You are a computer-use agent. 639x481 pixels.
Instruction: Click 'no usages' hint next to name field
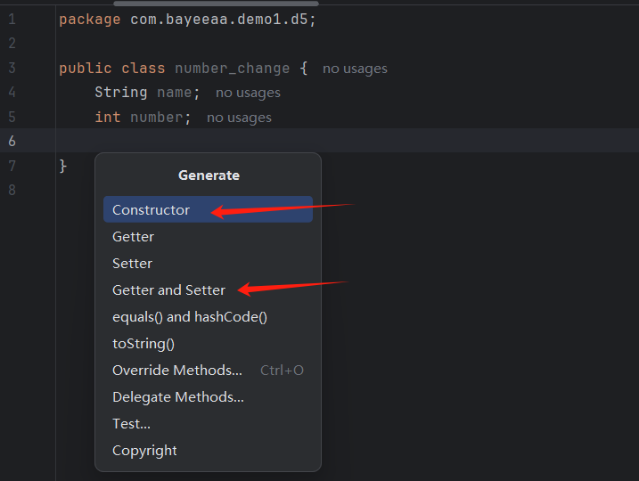[248, 93]
